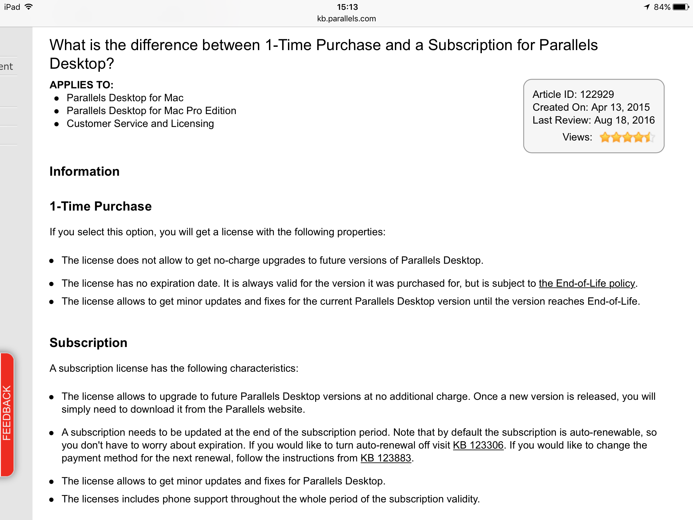
Task: Tap the iPad label in status bar
Action: pyautogui.click(x=12, y=7)
